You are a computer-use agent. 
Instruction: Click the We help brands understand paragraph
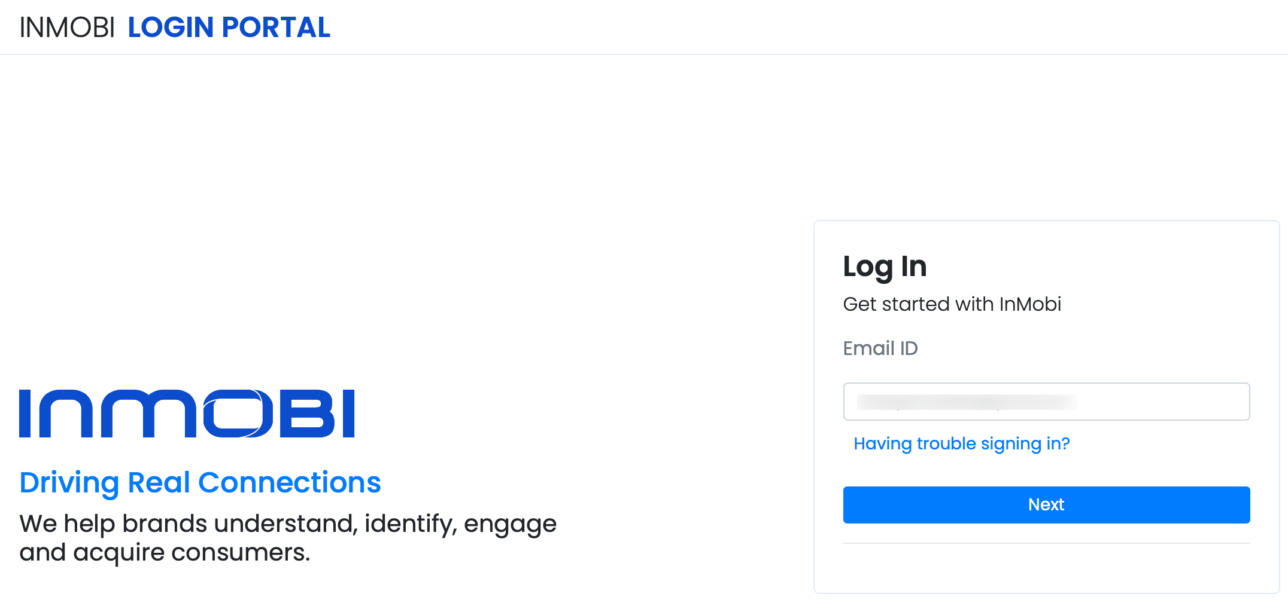pos(288,538)
